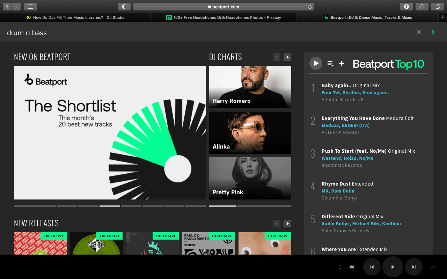Open label Solid Grooves Records

345,231
